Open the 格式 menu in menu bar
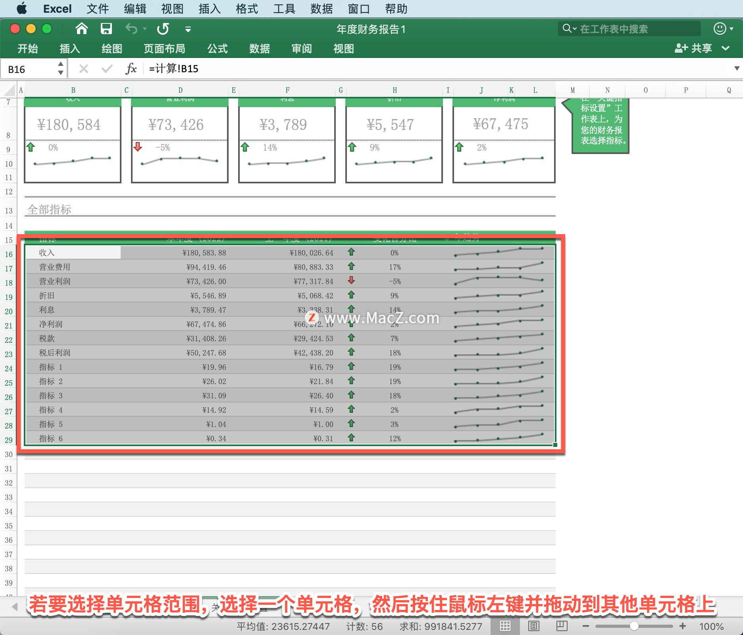This screenshot has height=635, width=743. 247,9
